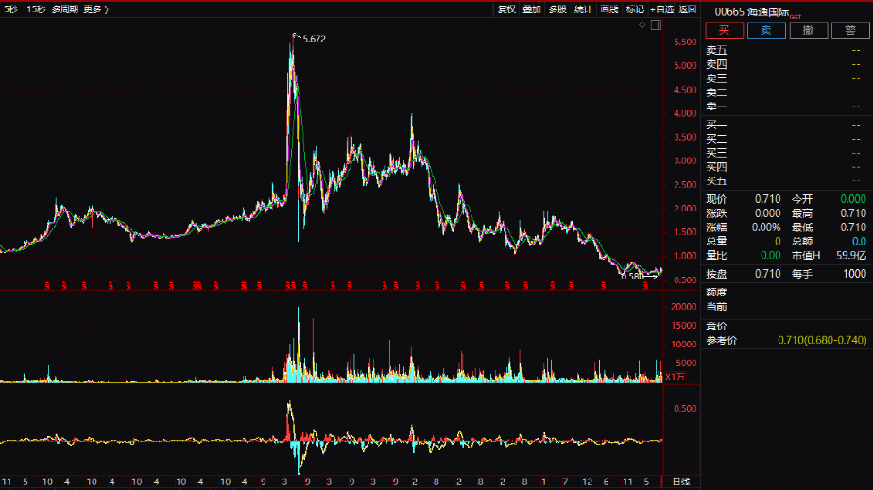Click the 按盘 0.710 value
The height and width of the screenshot is (490, 873).
tap(767, 274)
